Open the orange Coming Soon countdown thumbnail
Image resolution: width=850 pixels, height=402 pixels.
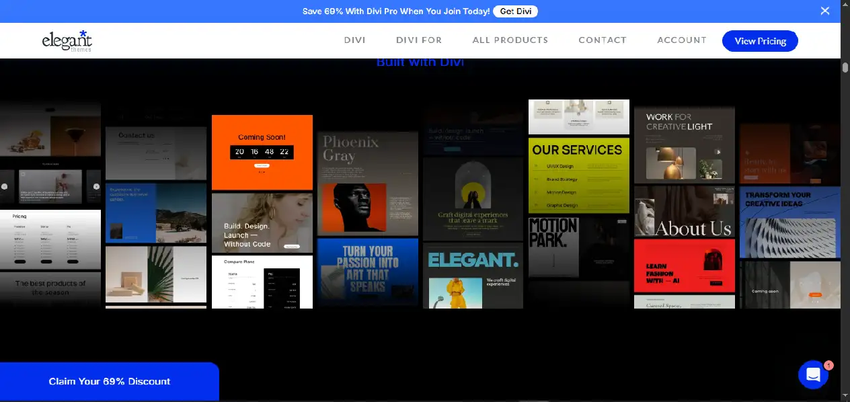(262, 153)
